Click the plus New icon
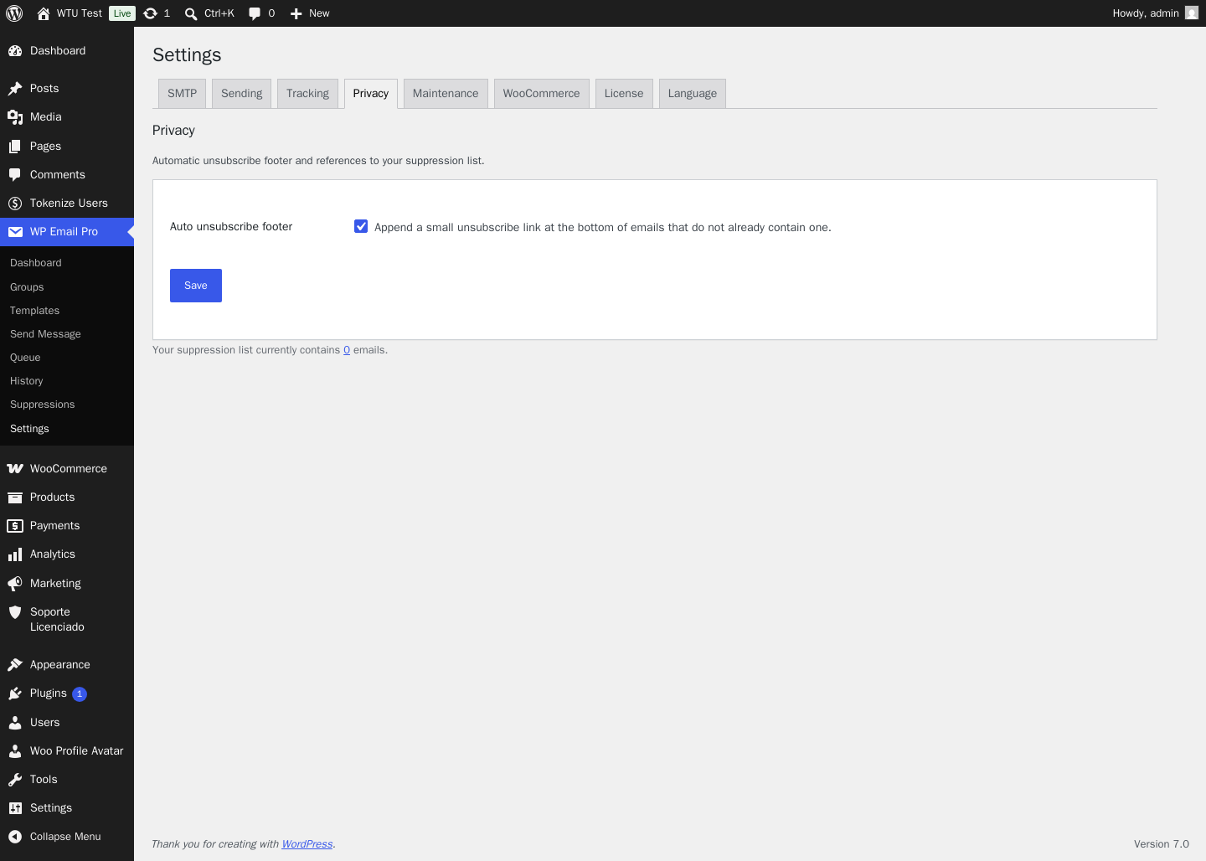 point(296,13)
